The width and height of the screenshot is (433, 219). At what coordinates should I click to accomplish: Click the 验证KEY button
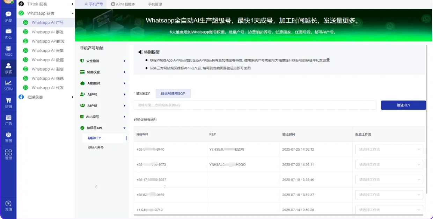[403, 105]
